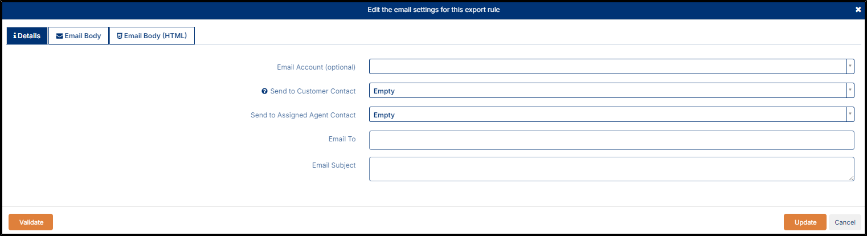Click the Send to Assigned Agent Contact 'Empty' value

coord(384,115)
